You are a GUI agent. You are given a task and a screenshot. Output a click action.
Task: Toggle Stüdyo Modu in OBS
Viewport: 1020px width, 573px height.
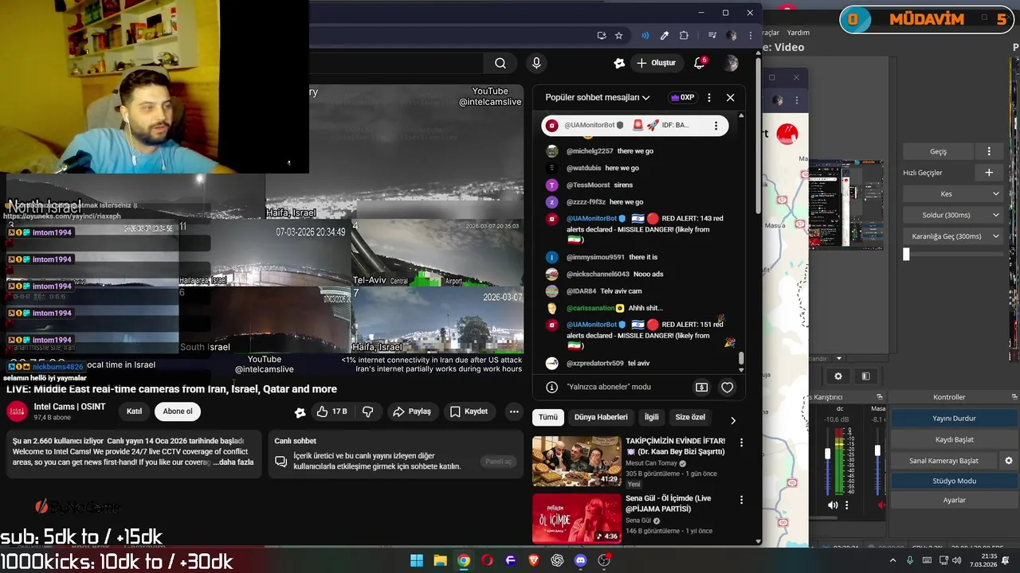click(x=954, y=481)
